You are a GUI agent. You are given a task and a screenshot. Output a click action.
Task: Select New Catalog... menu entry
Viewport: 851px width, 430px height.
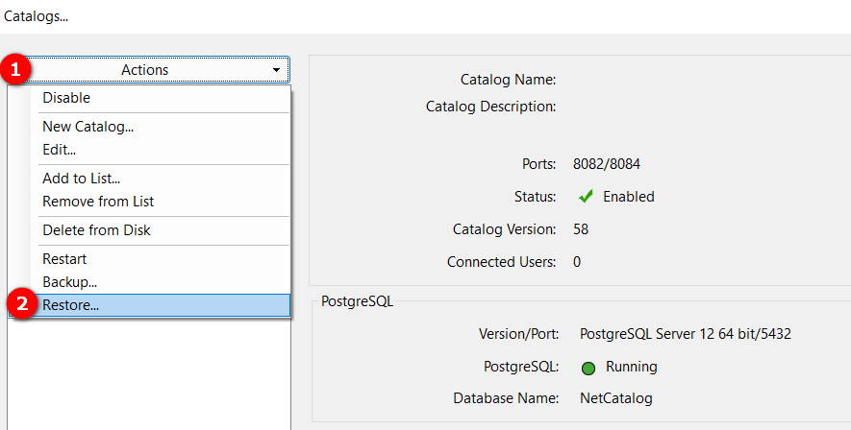[x=88, y=127]
